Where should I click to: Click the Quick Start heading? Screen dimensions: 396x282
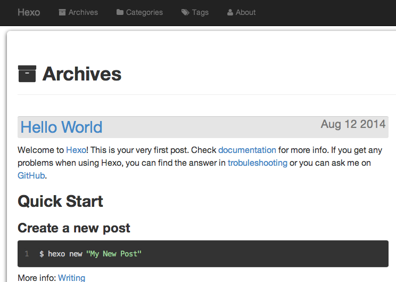pyautogui.click(x=60, y=202)
